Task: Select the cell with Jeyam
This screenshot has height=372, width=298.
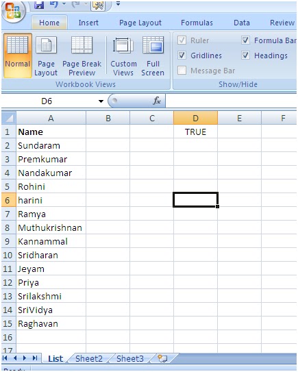Action: pyautogui.click(x=51, y=269)
